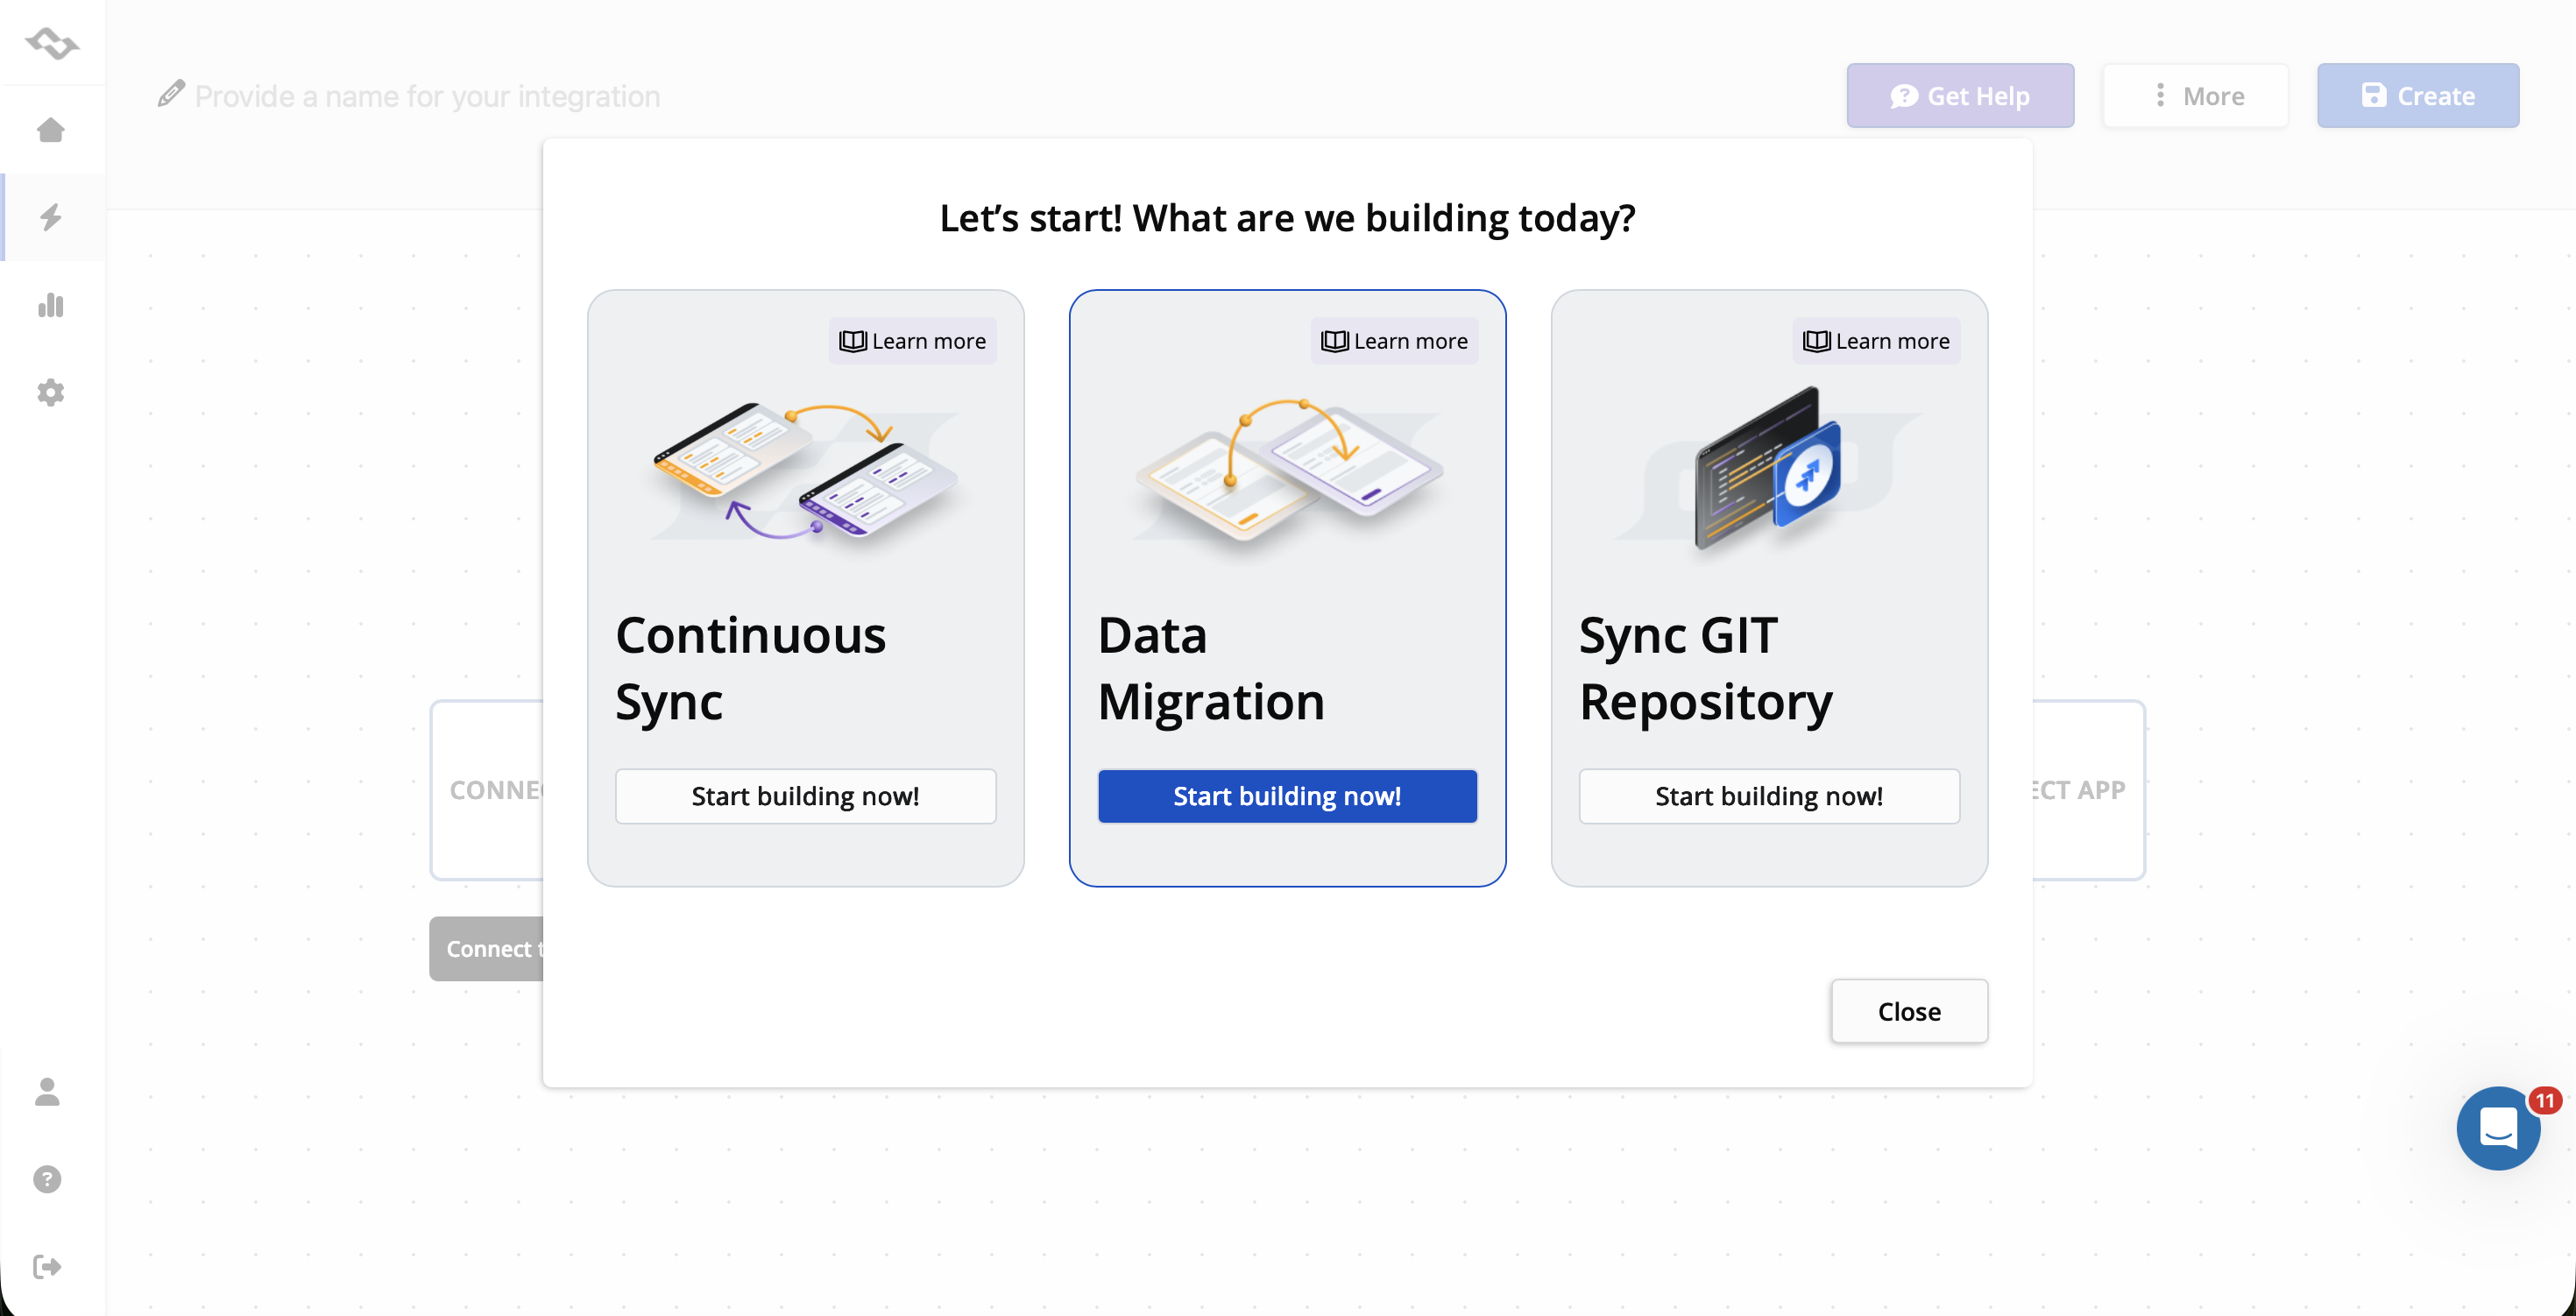The width and height of the screenshot is (2576, 1316).
Task: Click the Data Migration title text
Action: [1211, 668]
